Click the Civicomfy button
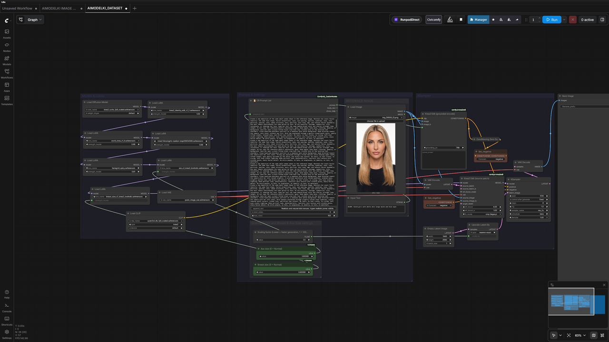Screen dimensions: 609x342 [433, 19]
